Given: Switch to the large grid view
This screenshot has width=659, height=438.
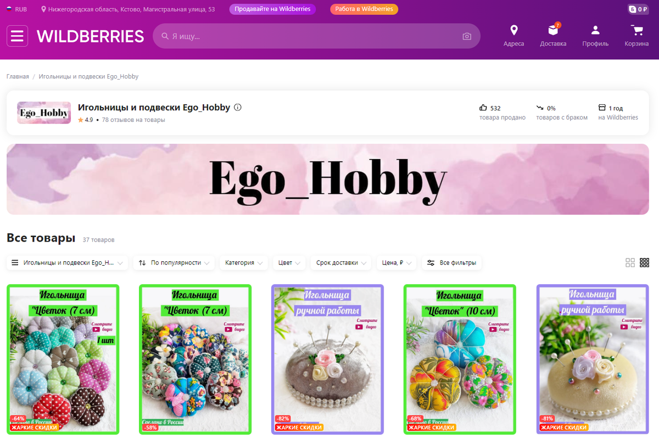Looking at the screenshot, I should point(630,263).
